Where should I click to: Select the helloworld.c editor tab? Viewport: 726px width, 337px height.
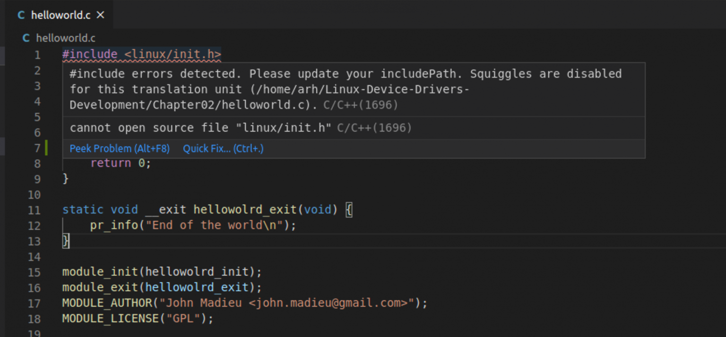60,15
